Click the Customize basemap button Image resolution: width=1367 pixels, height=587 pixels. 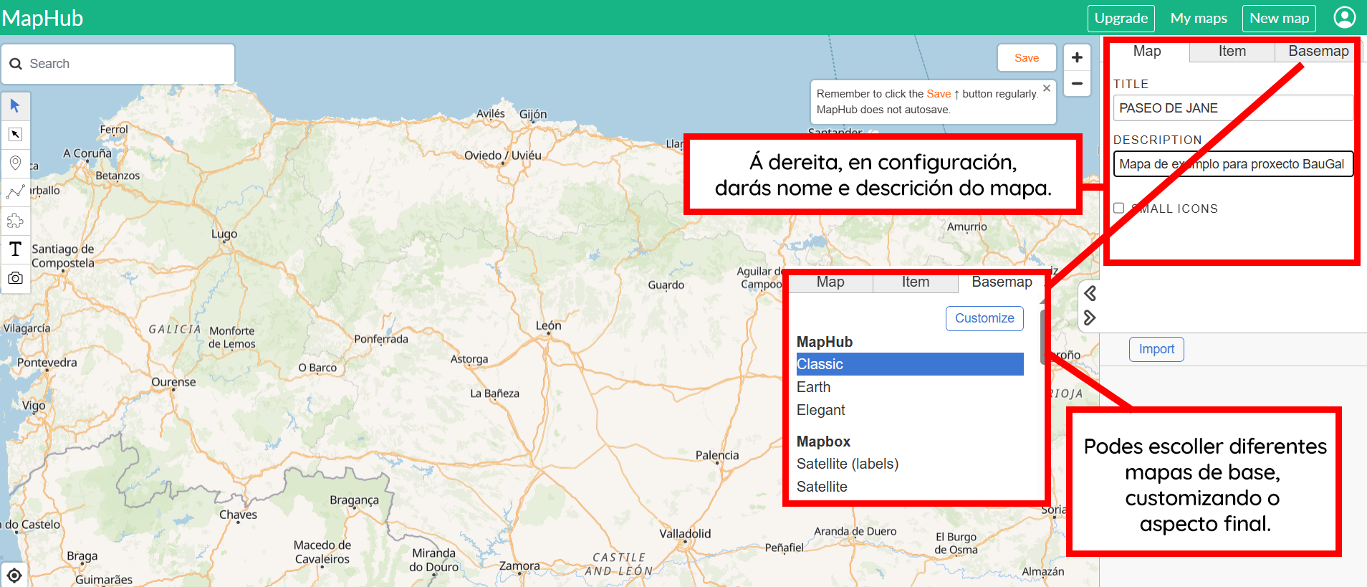click(984, 318)
